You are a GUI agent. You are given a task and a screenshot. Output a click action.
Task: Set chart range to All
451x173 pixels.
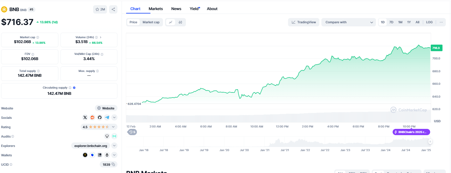pyautogui.click(x=417, y=22)
